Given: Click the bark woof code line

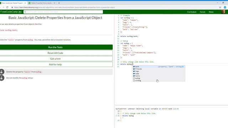Looking at the screenshot, I should tap(129, 55).
